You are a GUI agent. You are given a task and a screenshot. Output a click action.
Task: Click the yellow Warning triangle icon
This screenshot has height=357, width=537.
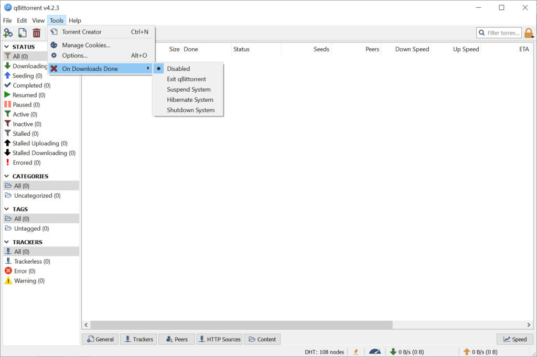point(8,280)
